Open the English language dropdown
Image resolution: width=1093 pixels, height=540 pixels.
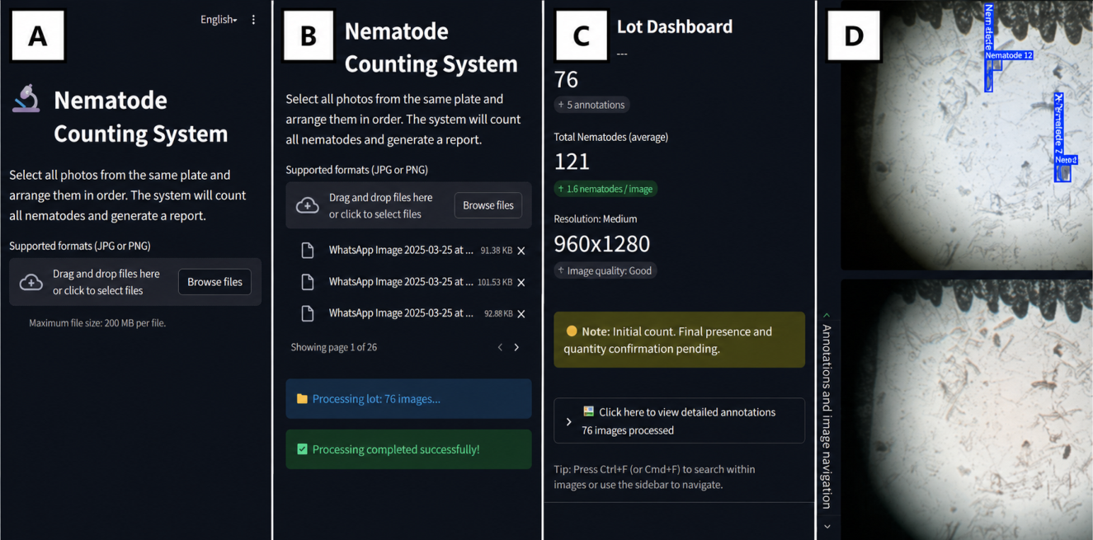[x=219, y=20]
